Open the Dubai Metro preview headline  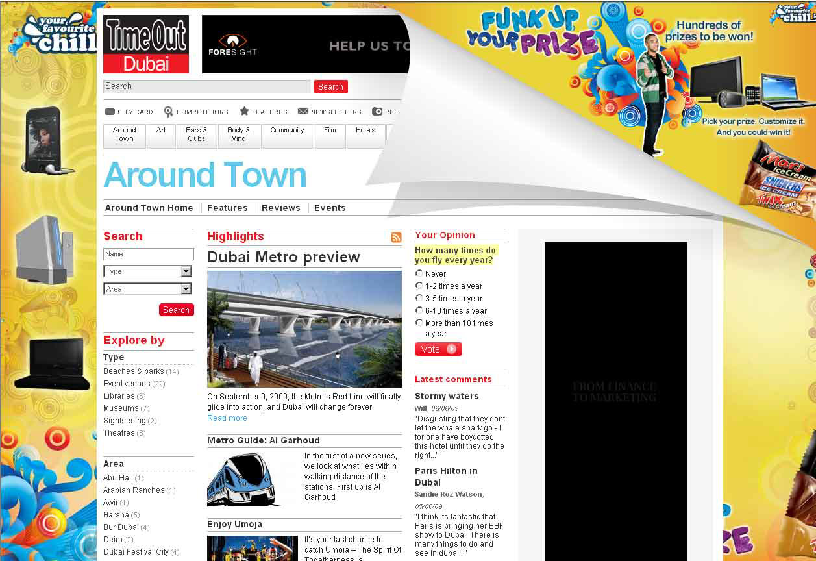pyautogui.click(x=284, y=257)
